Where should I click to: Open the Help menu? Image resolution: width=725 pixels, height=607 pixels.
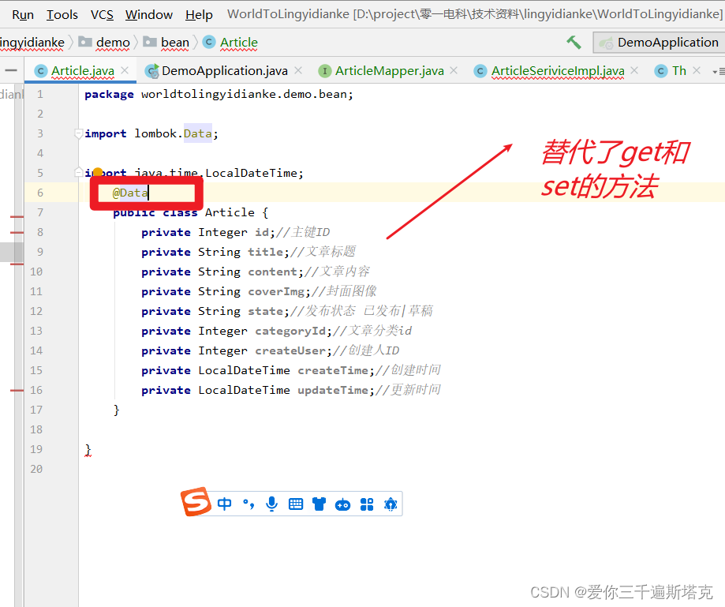click(x=199, y=15)
